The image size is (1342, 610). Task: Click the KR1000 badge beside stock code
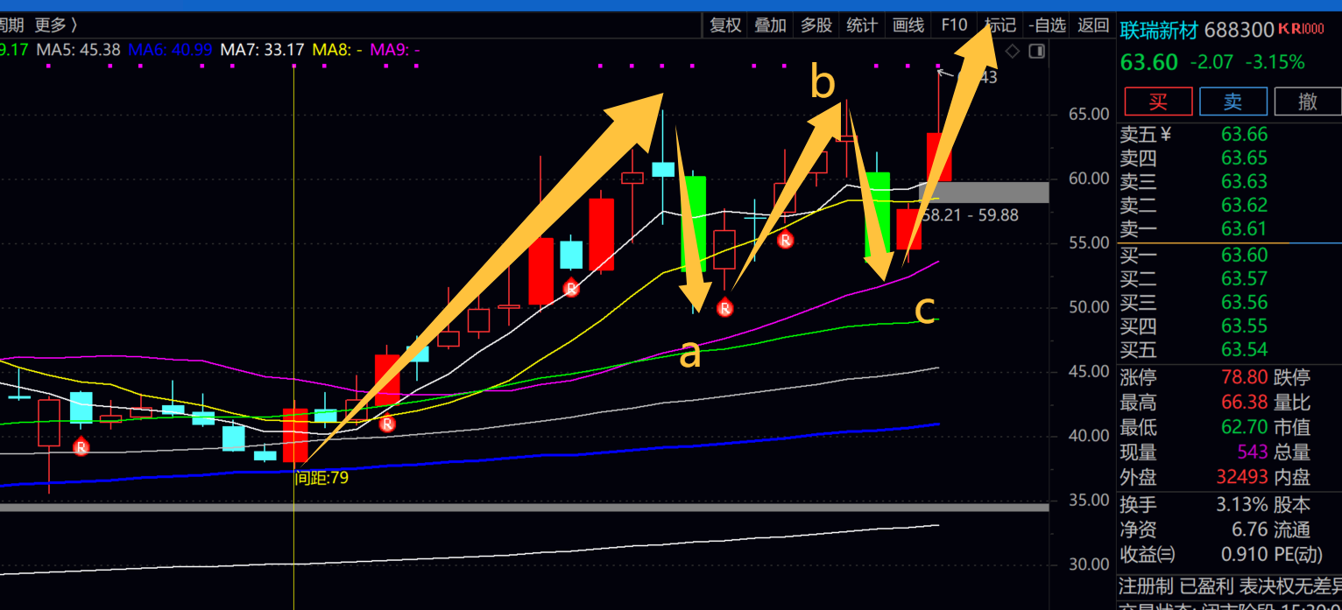click(x=1301, y=29)
